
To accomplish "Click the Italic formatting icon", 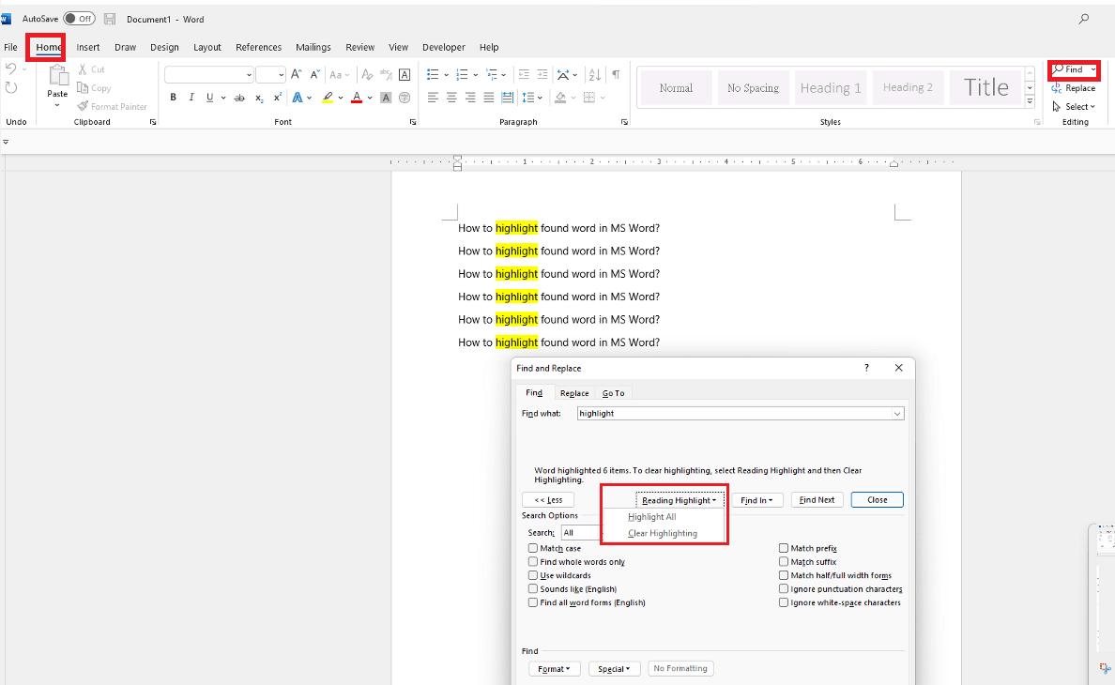I will [x=191, y=98].
